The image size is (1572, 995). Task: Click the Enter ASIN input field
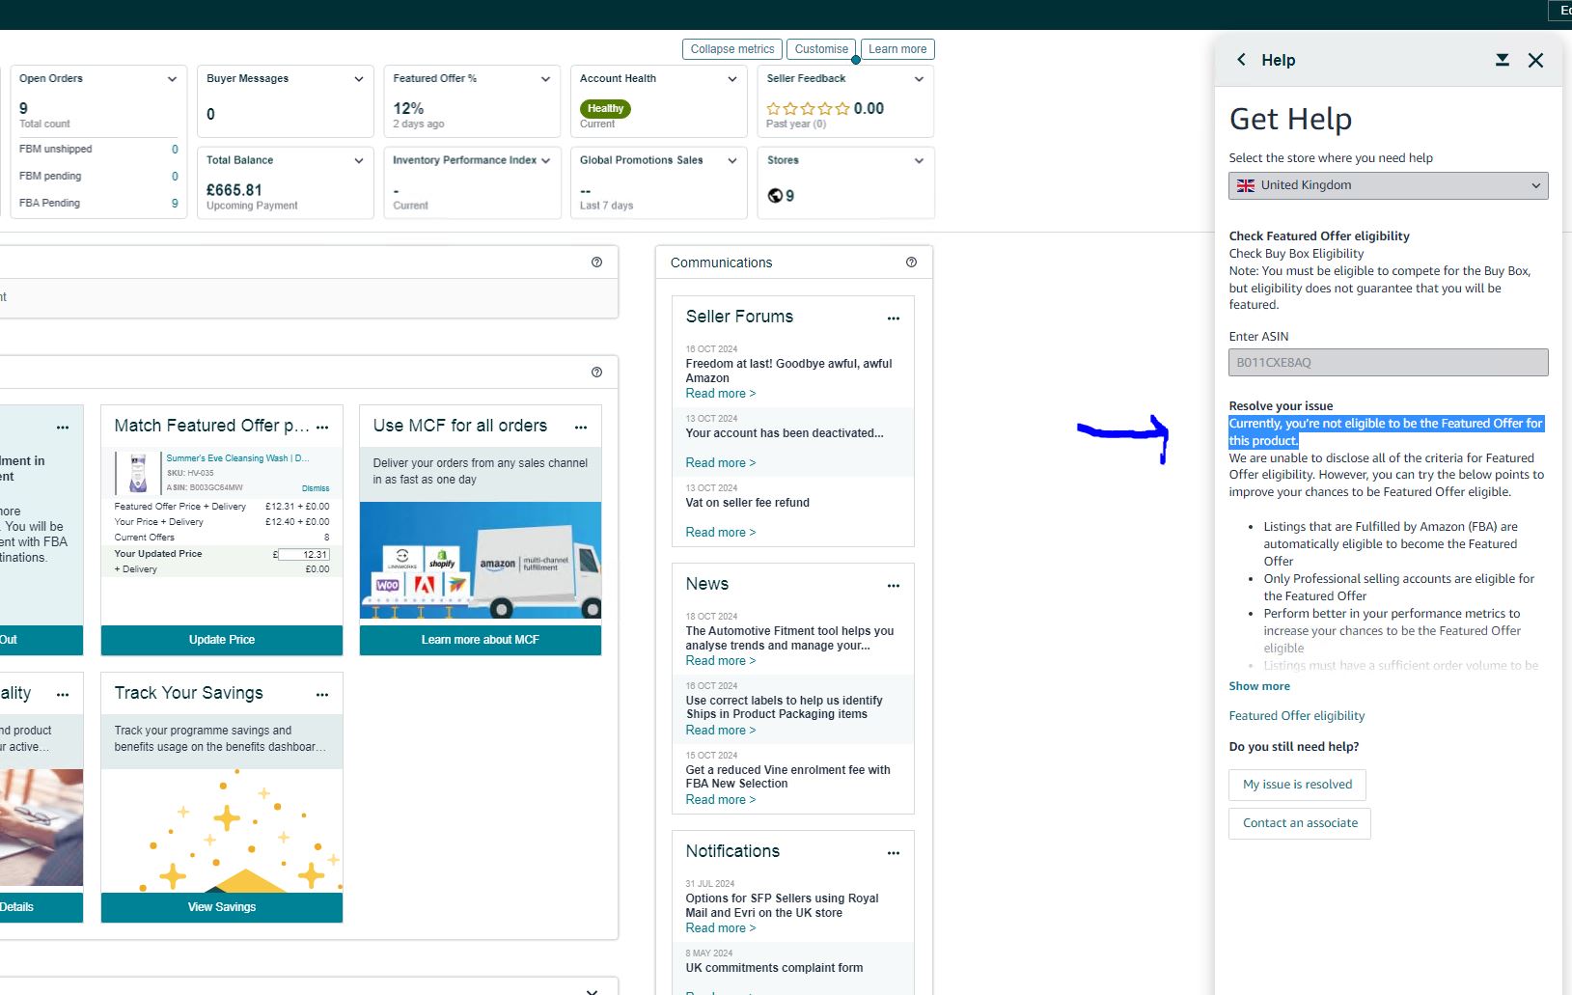click(1388, 363)
